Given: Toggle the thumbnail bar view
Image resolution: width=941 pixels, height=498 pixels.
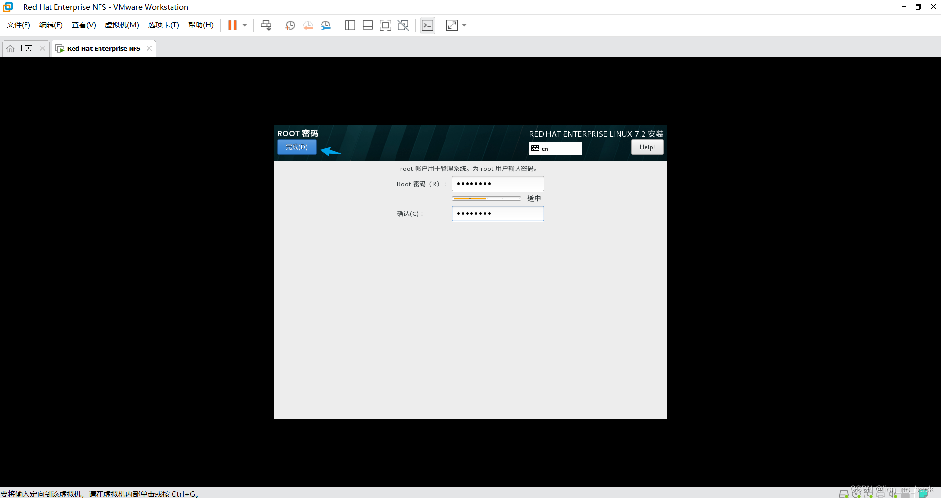Looking at the screenshot, I should 368,25.
